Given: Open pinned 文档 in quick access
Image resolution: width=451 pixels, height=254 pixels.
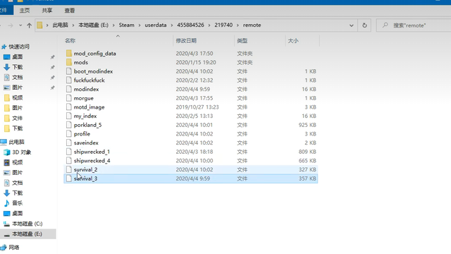Looking at the screenshot, I should click(x=17, y=77).
